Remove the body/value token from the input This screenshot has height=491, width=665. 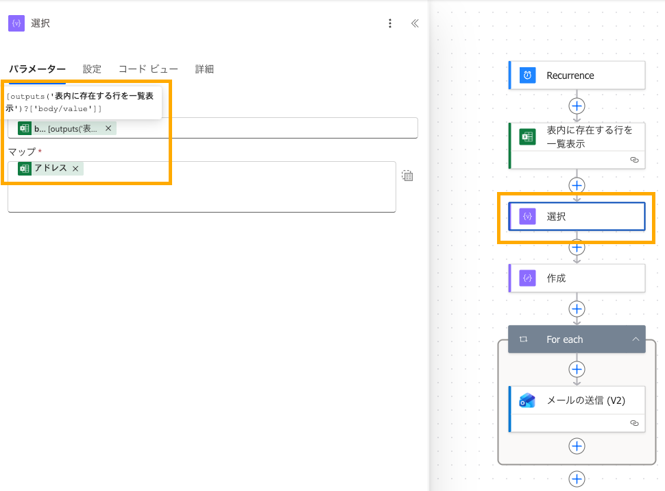(108, 128)
